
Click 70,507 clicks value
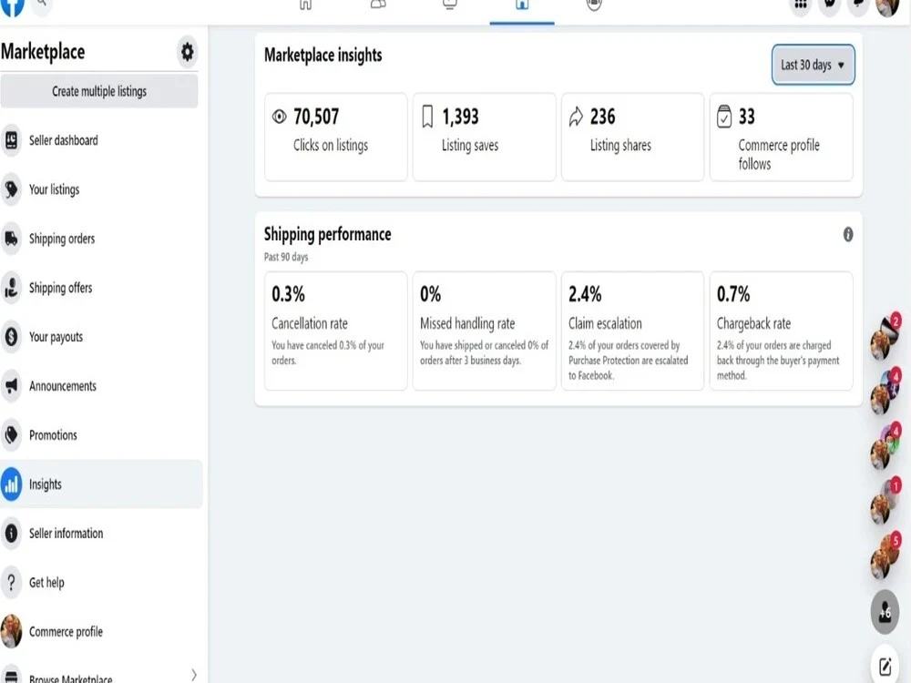316,117
